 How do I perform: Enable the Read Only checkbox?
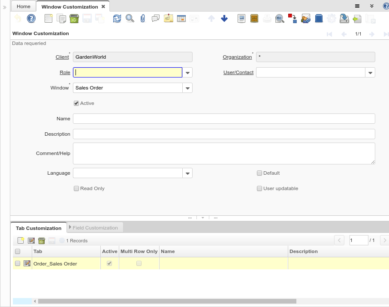click(76, 188)
